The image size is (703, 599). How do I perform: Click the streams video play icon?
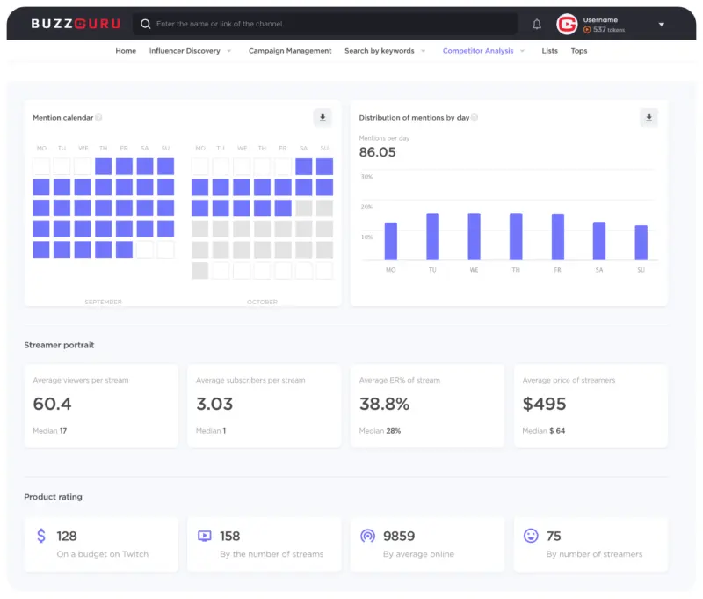[x=205, y=536]
